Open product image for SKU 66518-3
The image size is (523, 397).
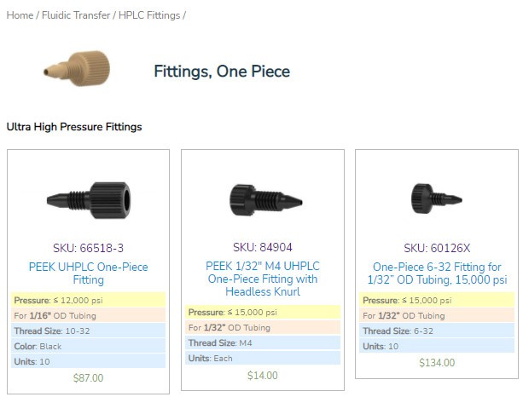(89, 200)
